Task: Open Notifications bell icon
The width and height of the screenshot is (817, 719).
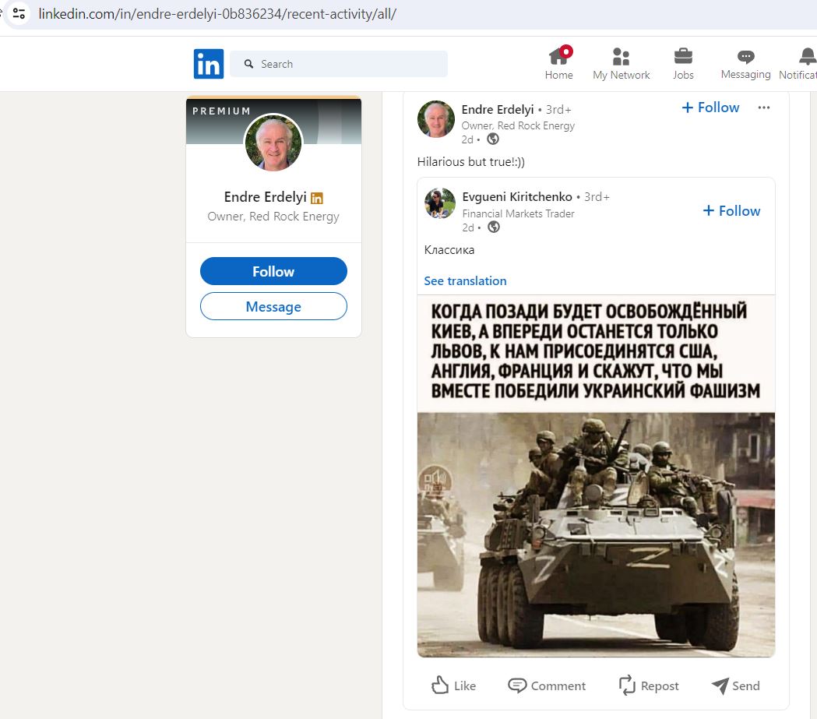Action: point(807,56)
